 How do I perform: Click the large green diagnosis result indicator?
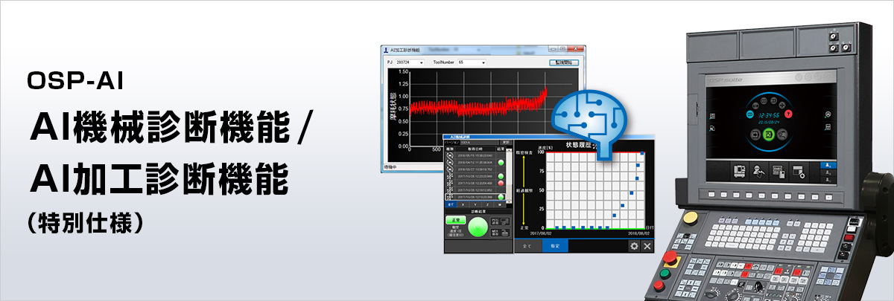click(x=478, y=227)
